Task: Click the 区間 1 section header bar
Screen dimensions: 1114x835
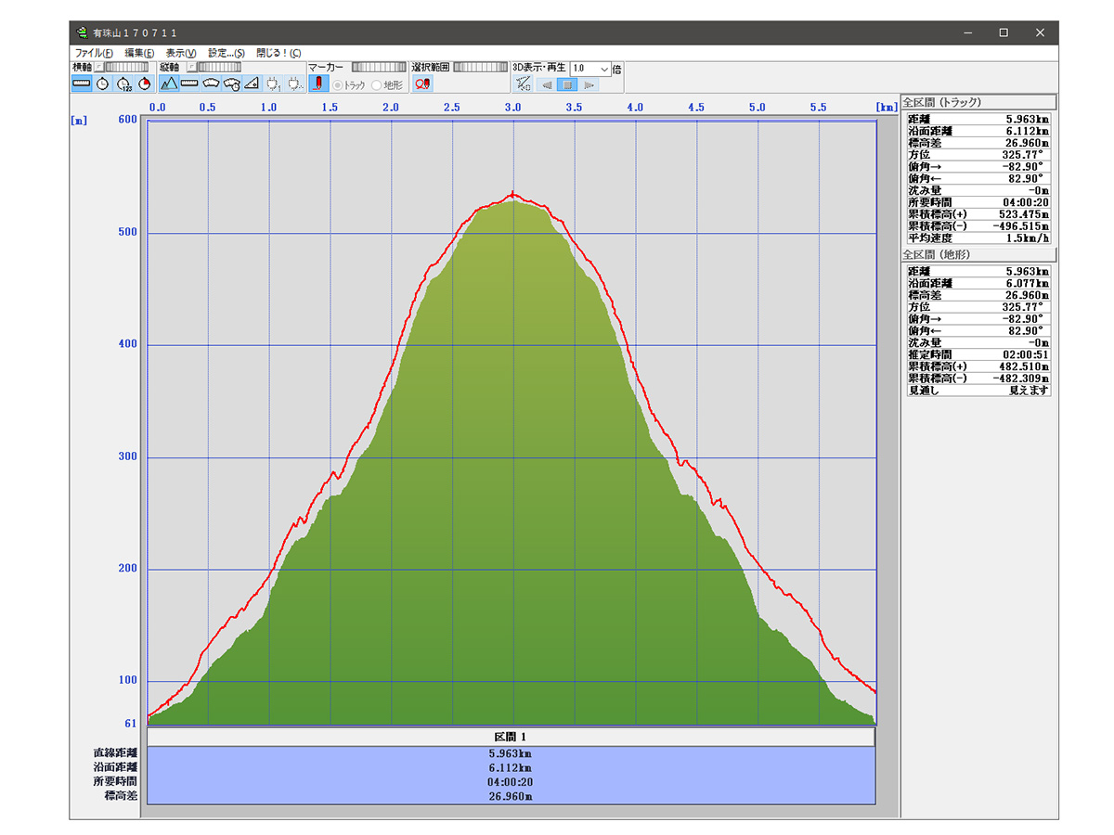Action: pyautogui.click(x=511, y=737)
